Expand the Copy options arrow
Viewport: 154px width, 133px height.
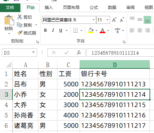[36, 25]
